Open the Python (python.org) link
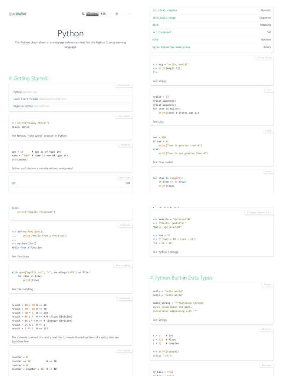Screen dimensions: 282x376 pyautogui.click(x=18, y=92)
